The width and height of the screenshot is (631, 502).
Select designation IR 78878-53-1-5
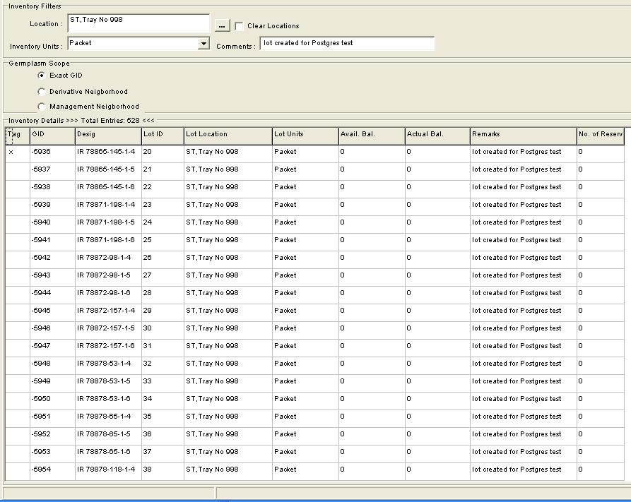pos(109,383)
